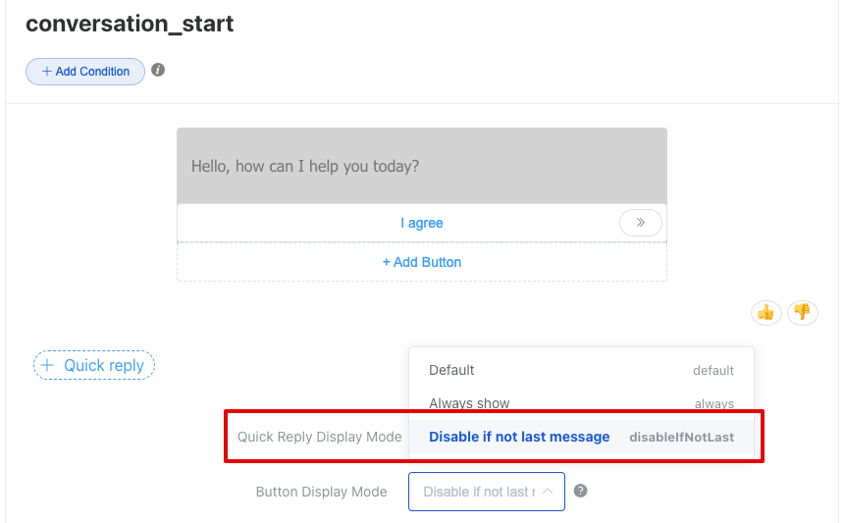Click the plus icon in Quick reply
The image size is (844, 523).
[x=47, y=365]
